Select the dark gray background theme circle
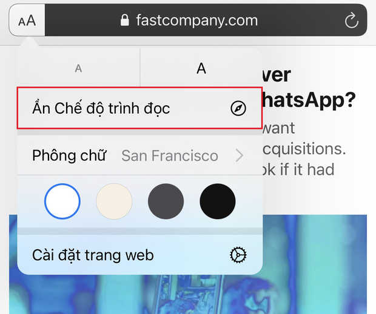Viewport: 376px width, 314px height. (166, 201)
